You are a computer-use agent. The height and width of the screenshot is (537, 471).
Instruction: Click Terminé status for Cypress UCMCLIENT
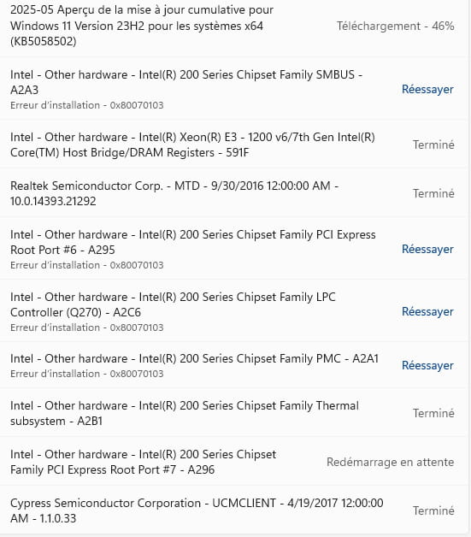433,510
